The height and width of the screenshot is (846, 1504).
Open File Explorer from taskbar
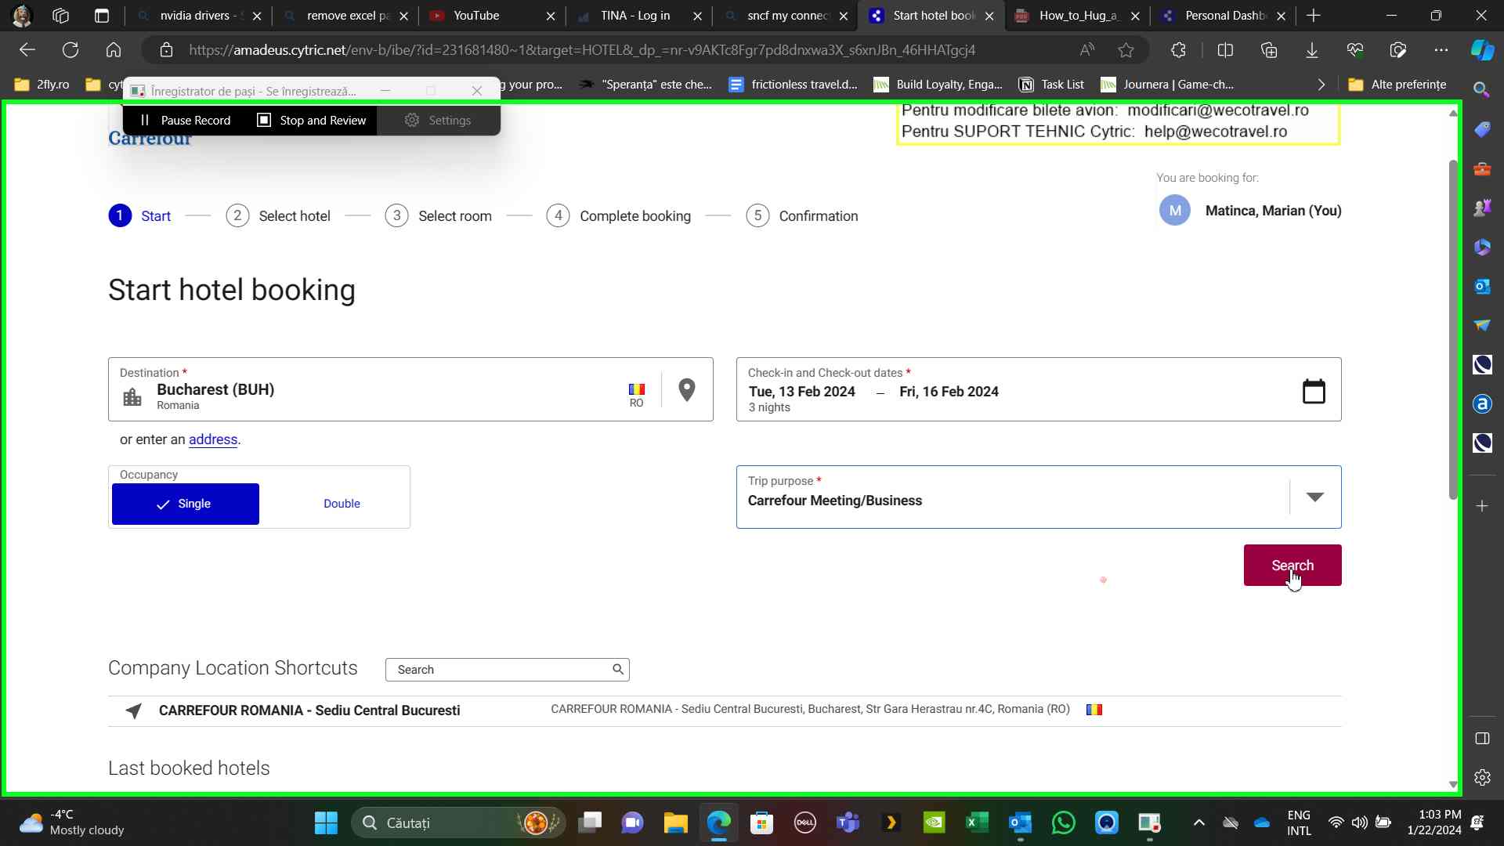click(x=675, y=822)
